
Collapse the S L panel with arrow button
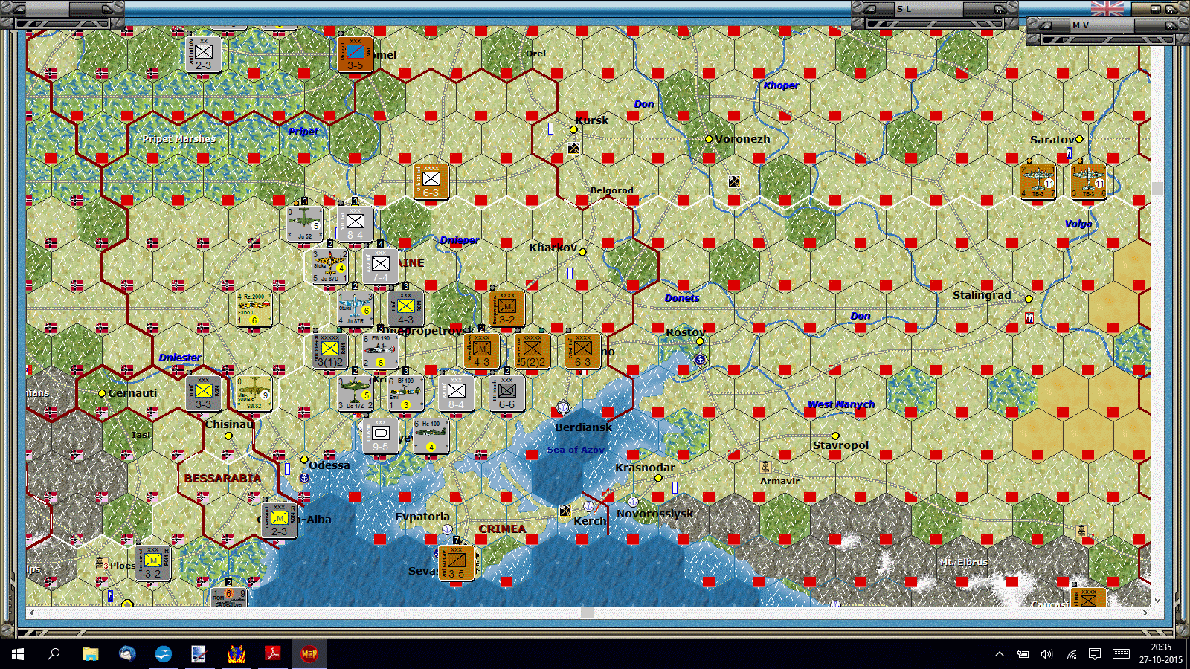tap(870, 9)
